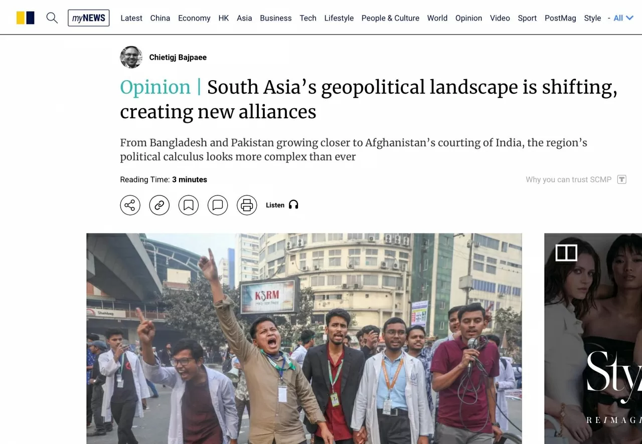Click the trust project icon
Image resolution: width=642 pixels, height=444 pixels.
click(x=621, y=179)
